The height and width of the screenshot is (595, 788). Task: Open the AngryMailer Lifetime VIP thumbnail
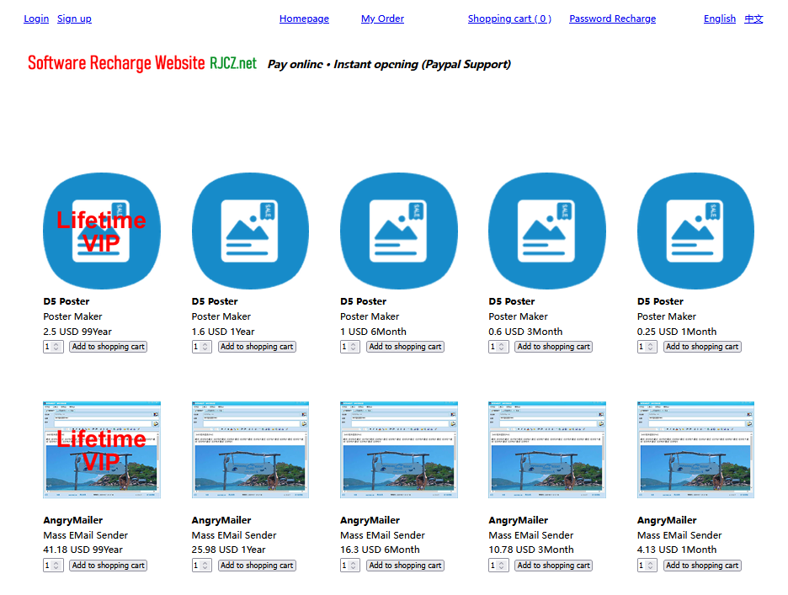[102, 449]
